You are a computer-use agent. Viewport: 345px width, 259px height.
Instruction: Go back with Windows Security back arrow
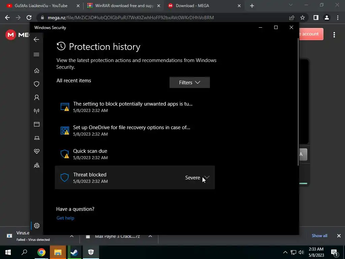36,39
